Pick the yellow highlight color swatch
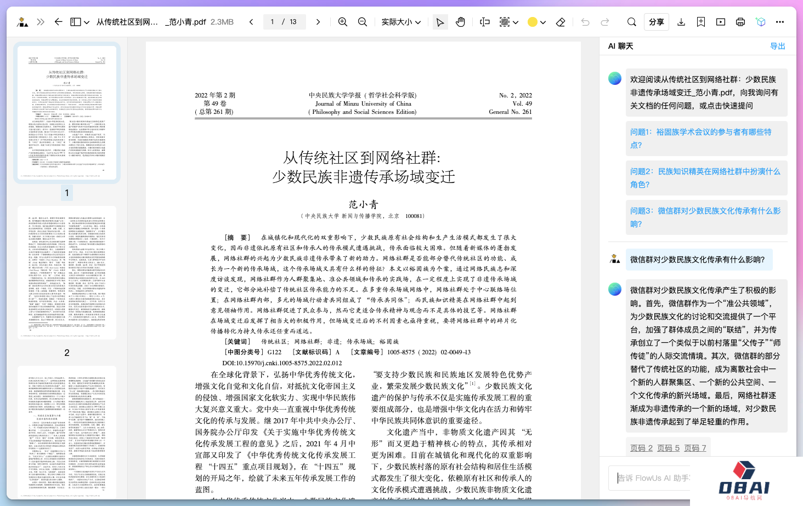This screenshot has height=506, width=803. (x=532, y=22)
